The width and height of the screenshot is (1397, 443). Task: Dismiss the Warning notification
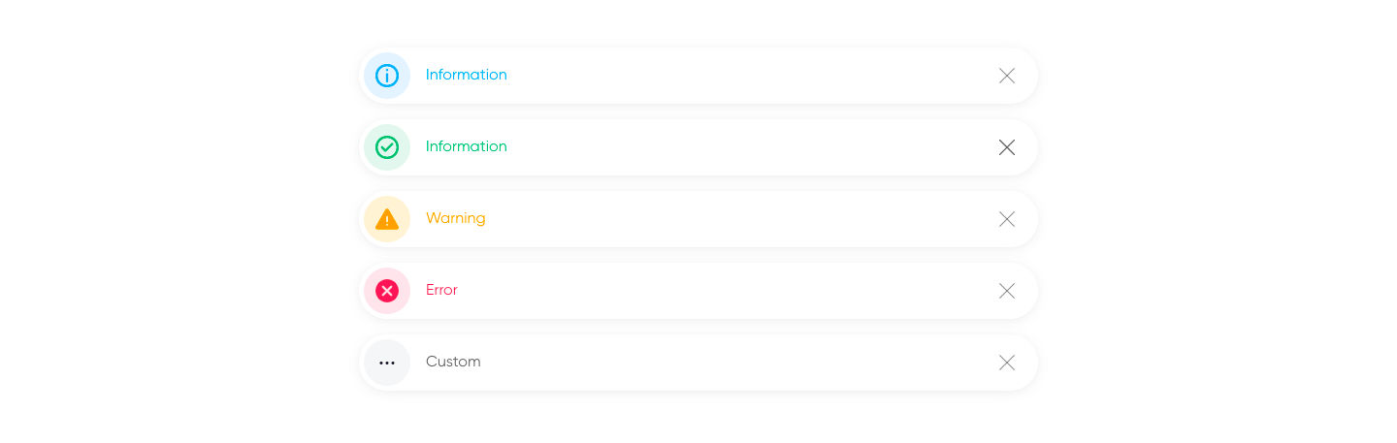(x=1007, y=219)
